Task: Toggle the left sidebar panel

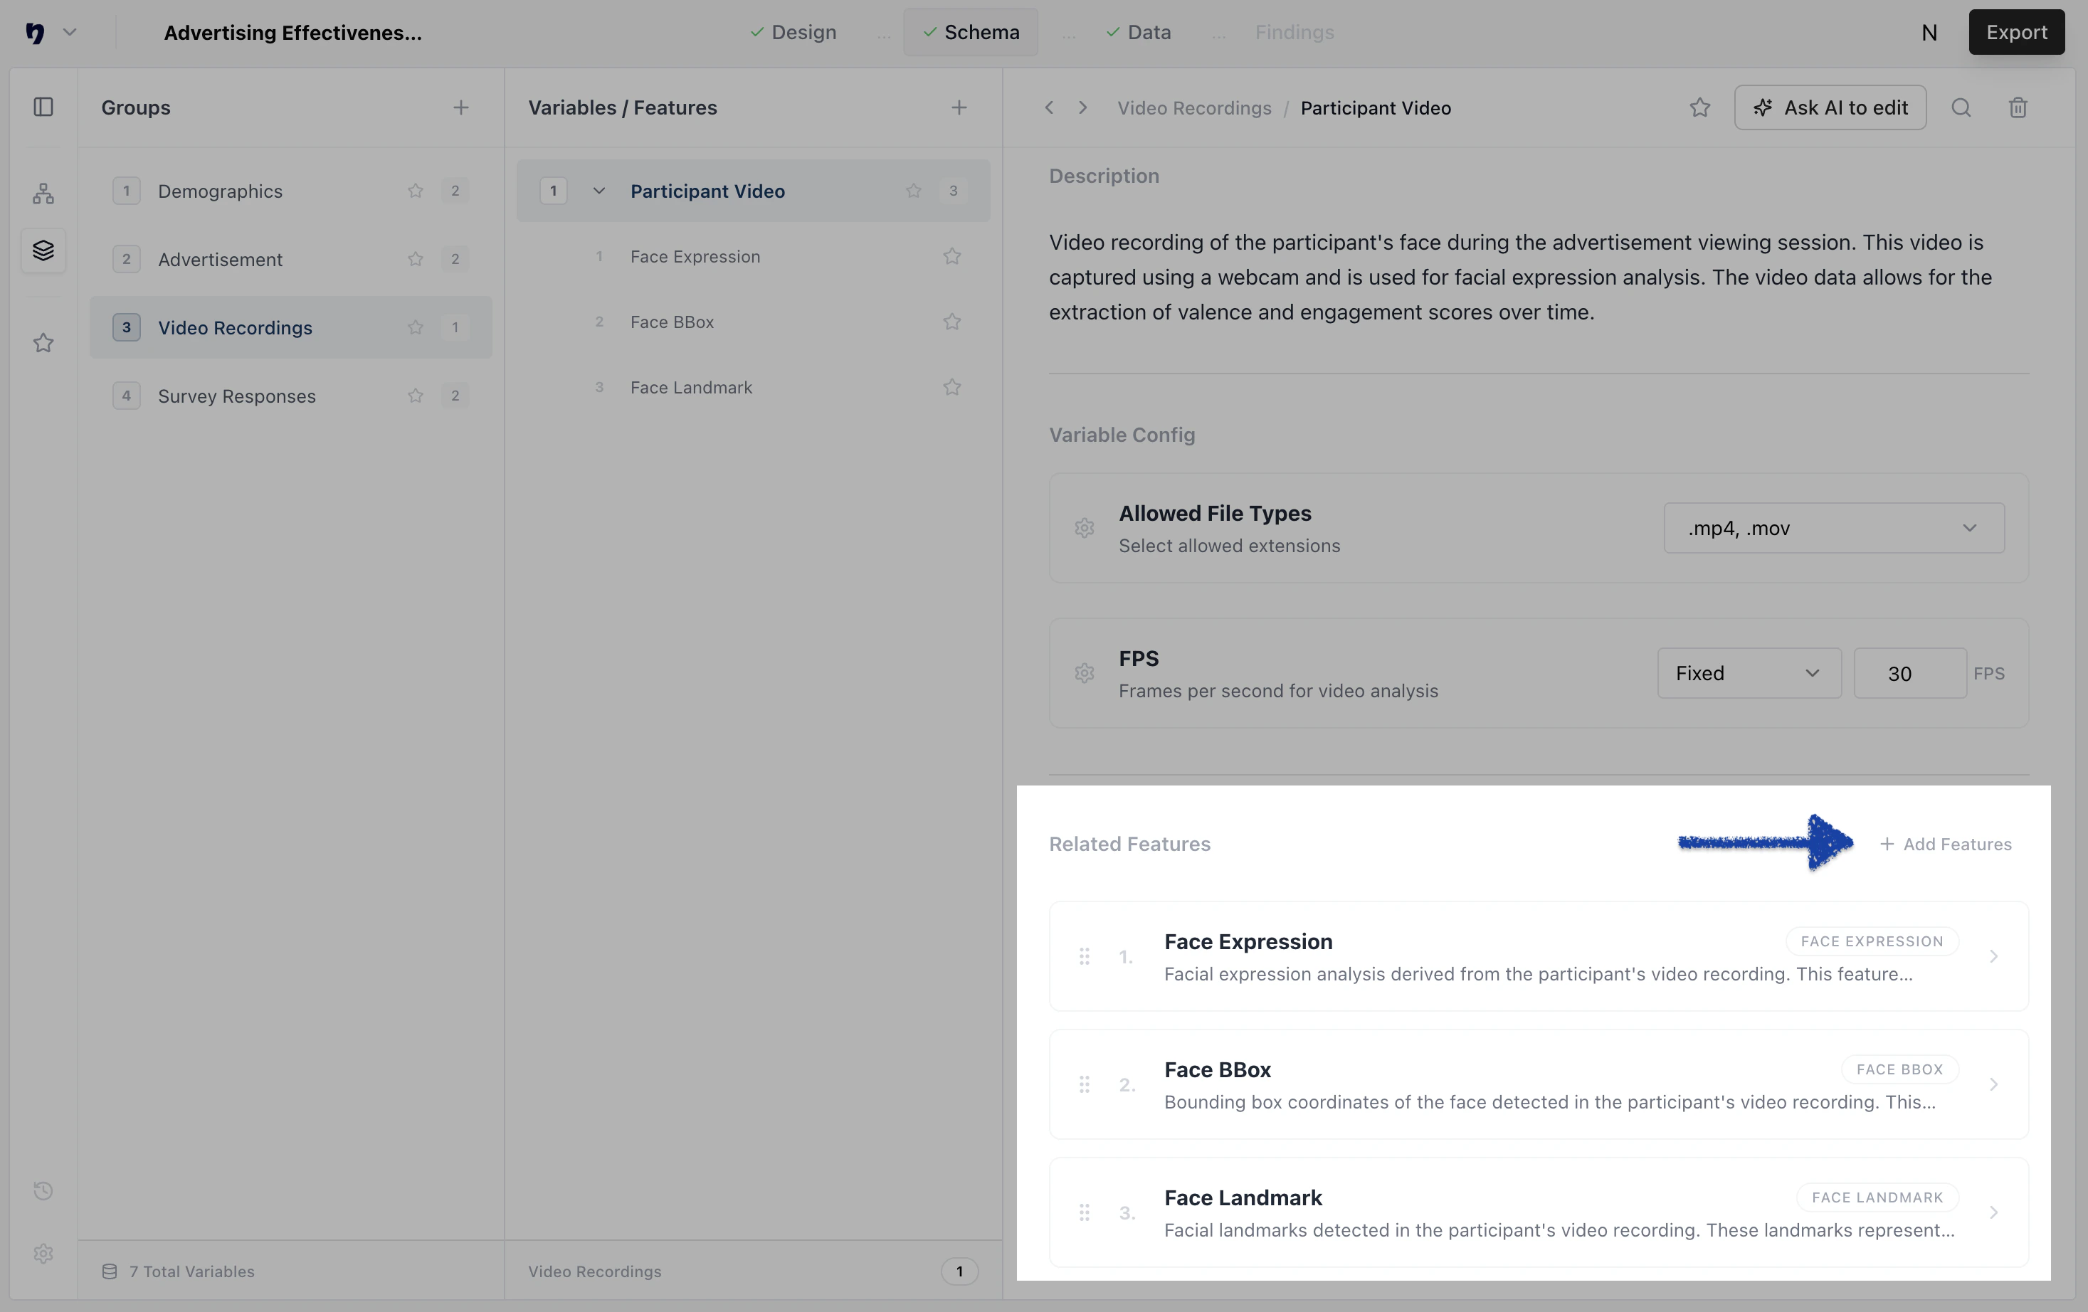Action: coord(43,107)
